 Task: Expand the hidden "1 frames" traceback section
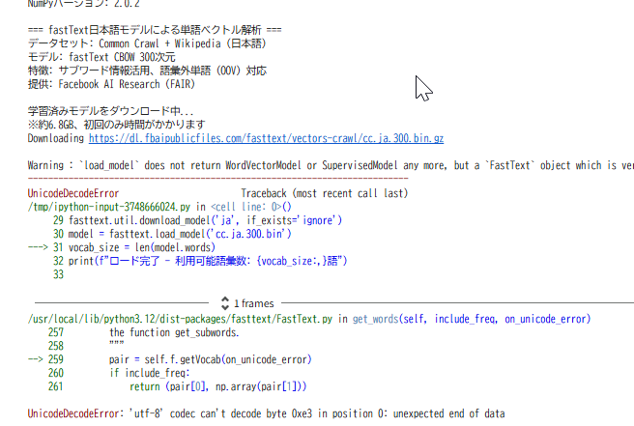[252, 302]
